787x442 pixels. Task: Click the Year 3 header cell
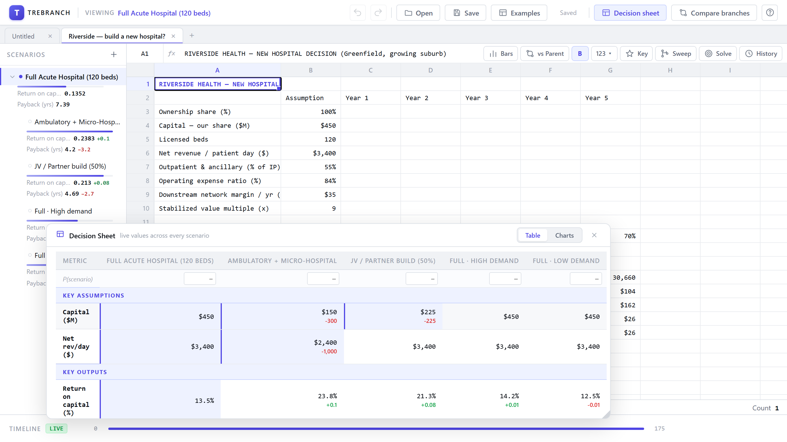click(490, 98)
